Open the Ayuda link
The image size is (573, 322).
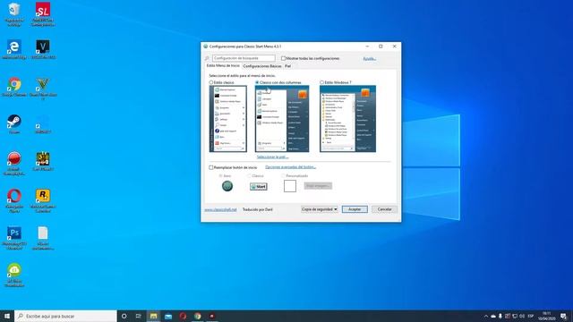coord(370,59)
